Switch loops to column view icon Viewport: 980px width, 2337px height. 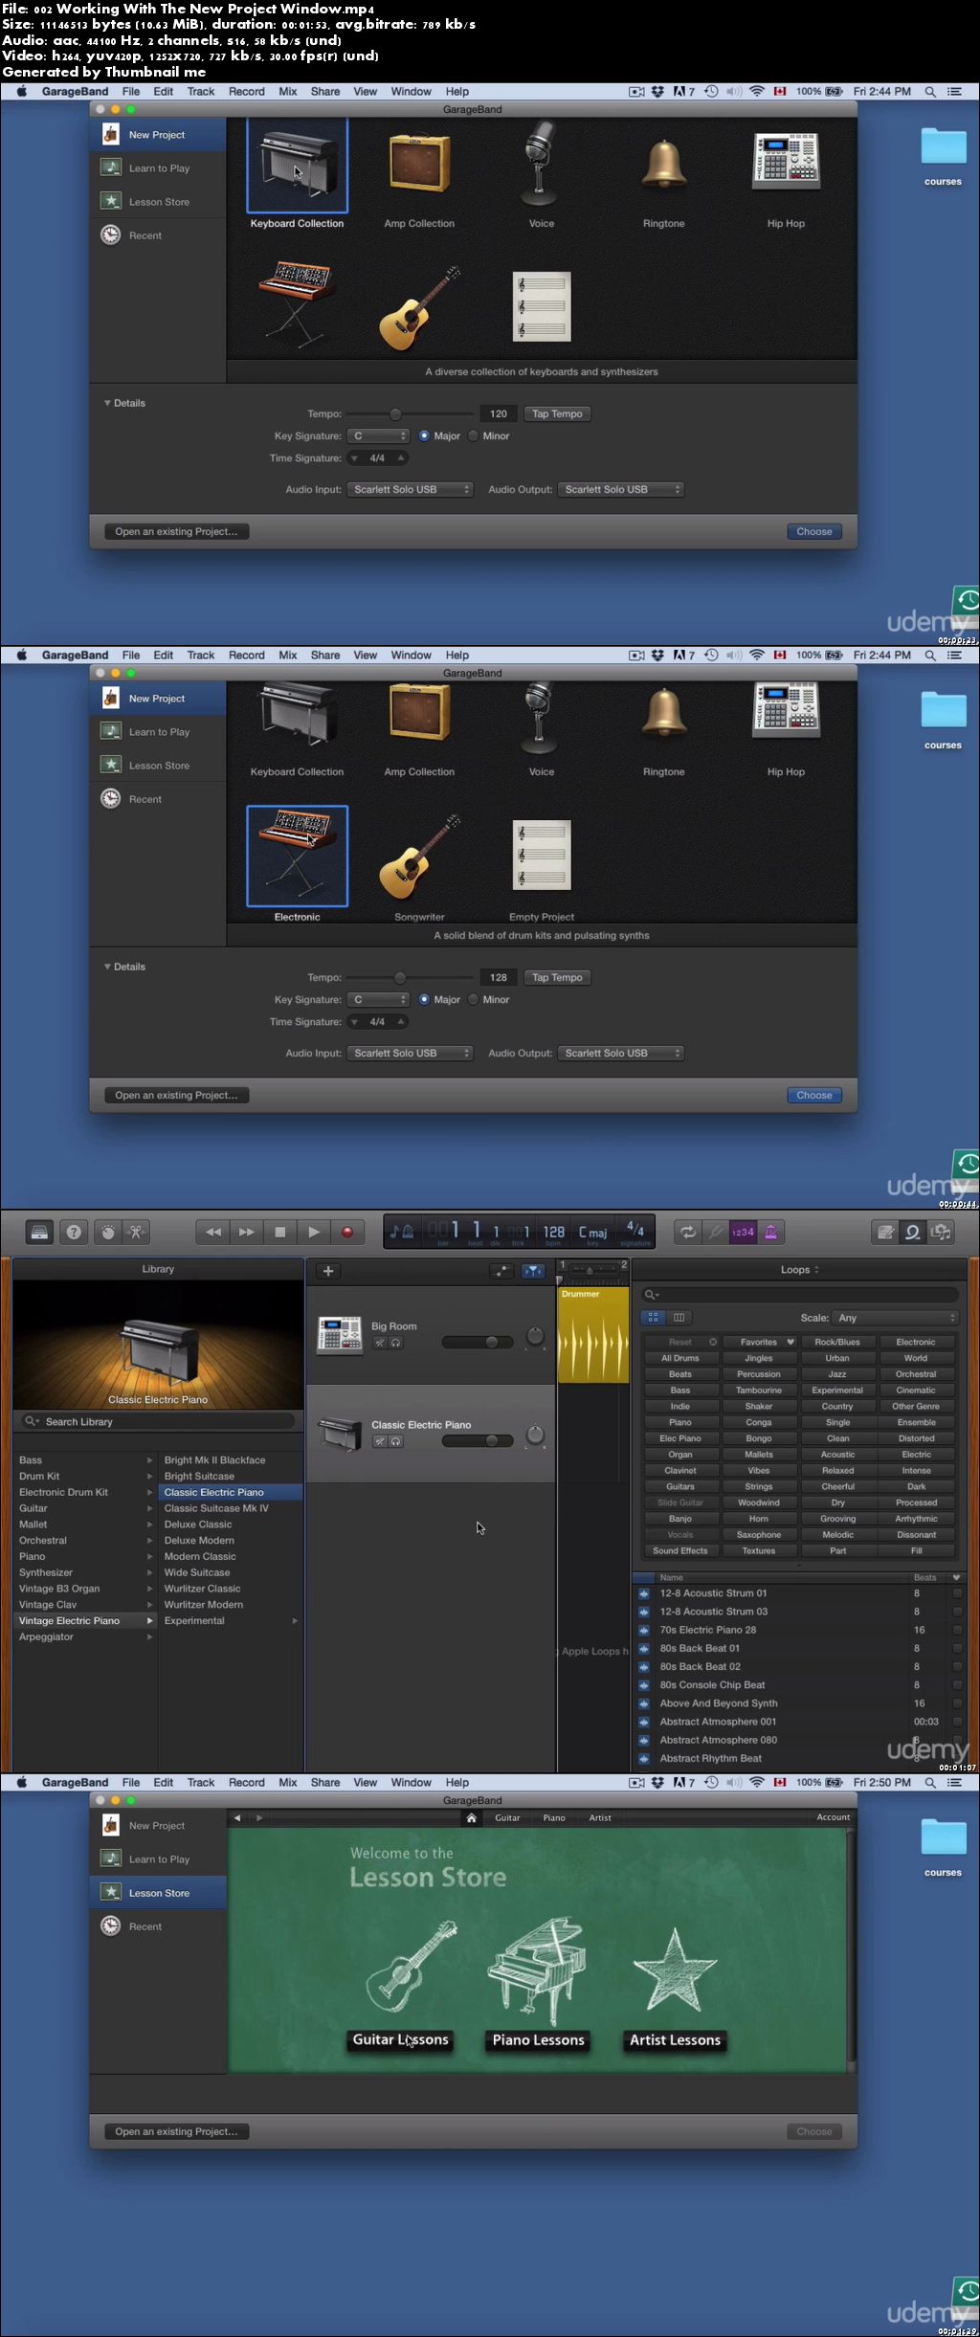[679, 1318]
